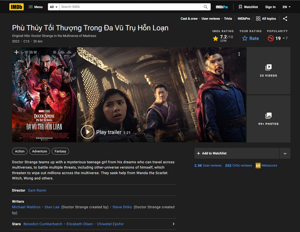
Task: Add poster to watchlist plus icon
Action: point(17,52)
